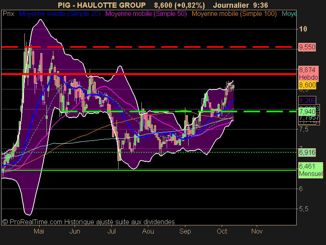Select the solid green 6,461 support line

[149, 170]
